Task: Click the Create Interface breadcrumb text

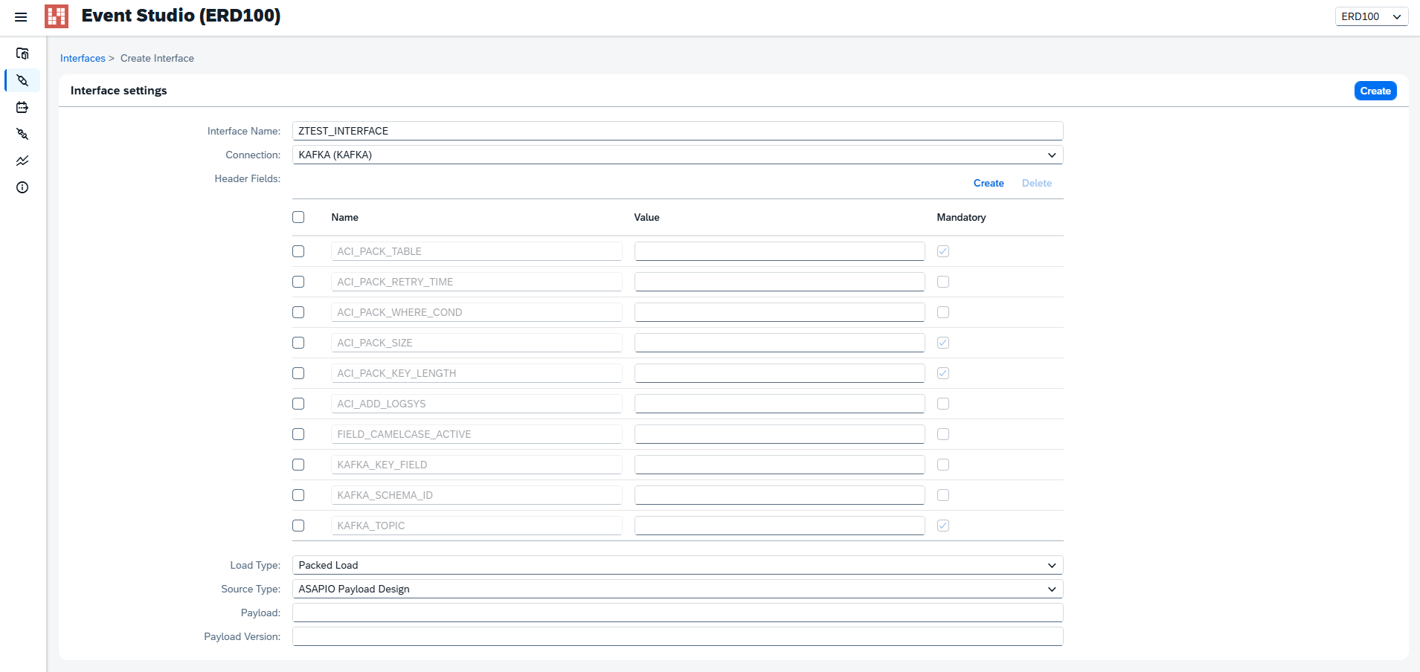Action: [157, 58]
